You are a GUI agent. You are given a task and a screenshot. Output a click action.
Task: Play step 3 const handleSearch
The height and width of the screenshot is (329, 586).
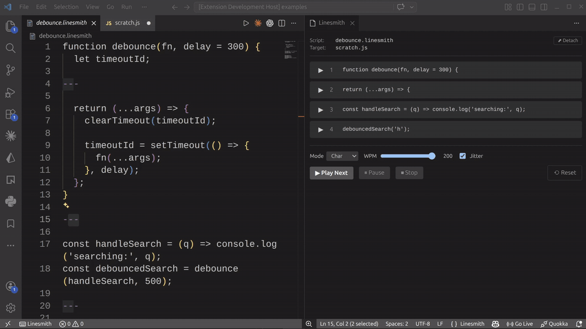click(320, 109)
